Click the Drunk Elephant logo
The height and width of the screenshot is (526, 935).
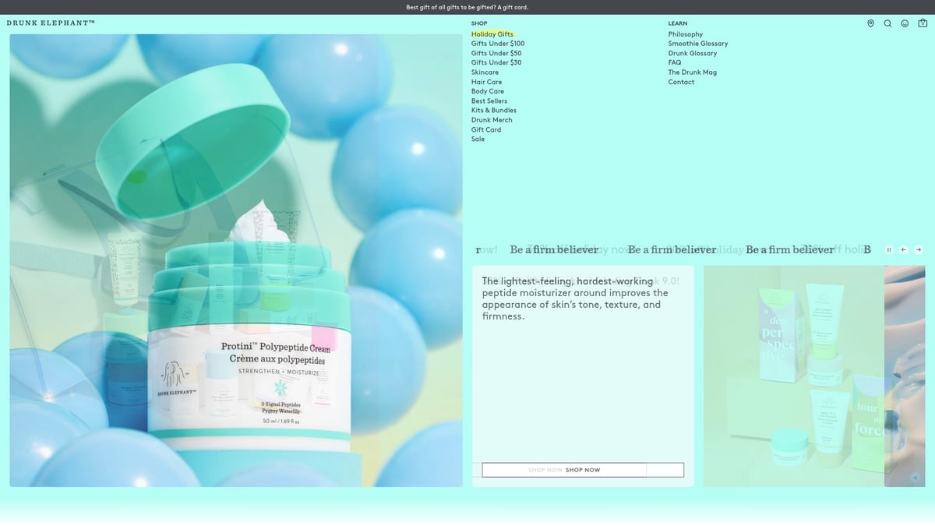pos(51,23)
